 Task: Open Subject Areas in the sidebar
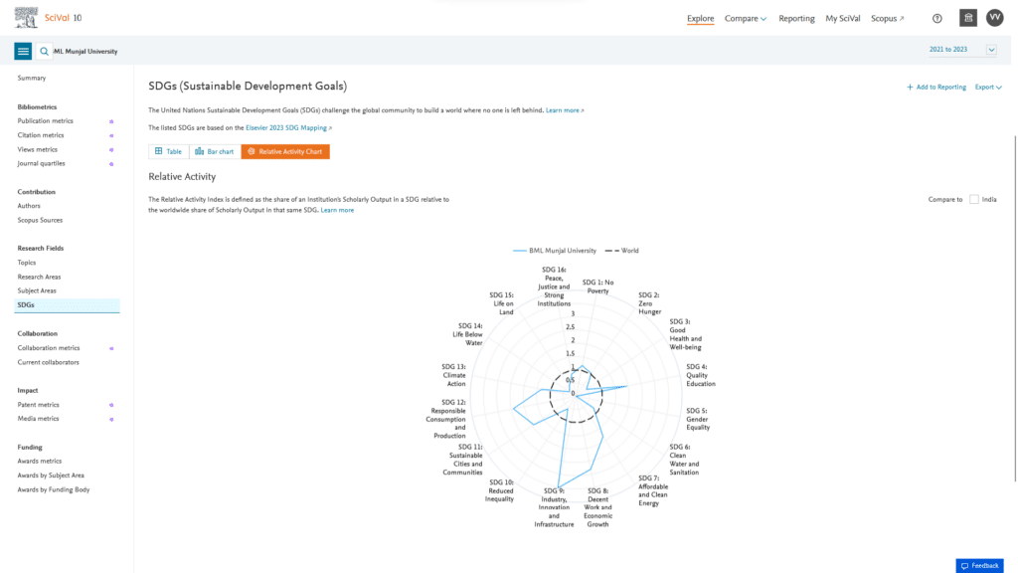pos(37,291)
